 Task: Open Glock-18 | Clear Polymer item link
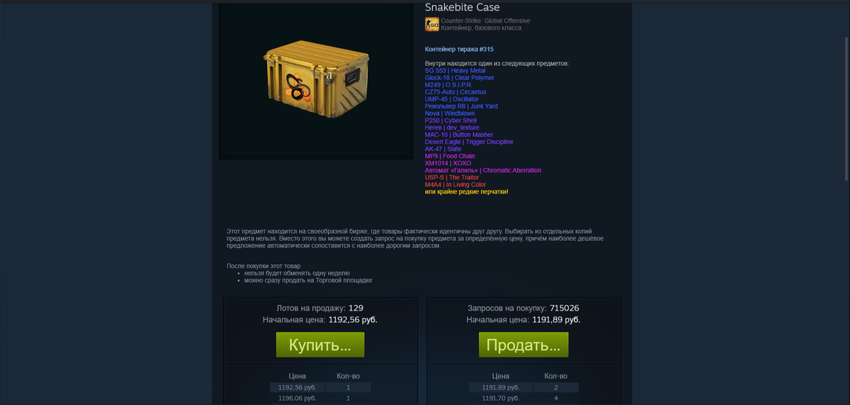click(460, 78)
